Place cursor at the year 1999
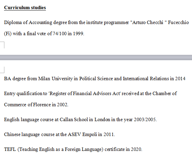The width and height of the screenshot is (192, 157). click(x=78, y=33)
